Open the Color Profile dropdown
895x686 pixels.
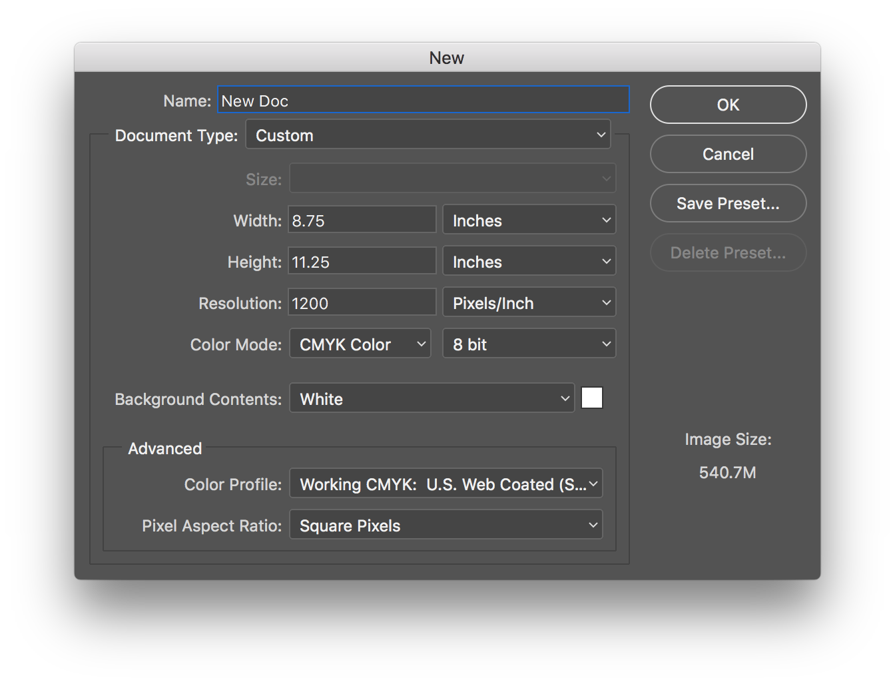pyautogui.click(x=446, y=484)
